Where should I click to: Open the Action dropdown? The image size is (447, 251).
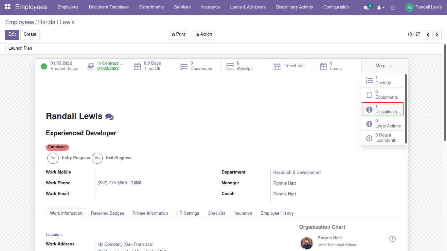click(204, 34)
